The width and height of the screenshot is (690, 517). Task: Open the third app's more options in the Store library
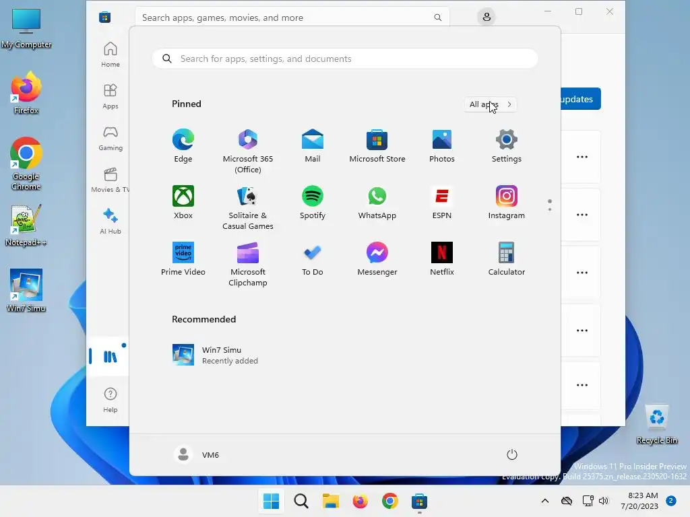tap(582, 273)
